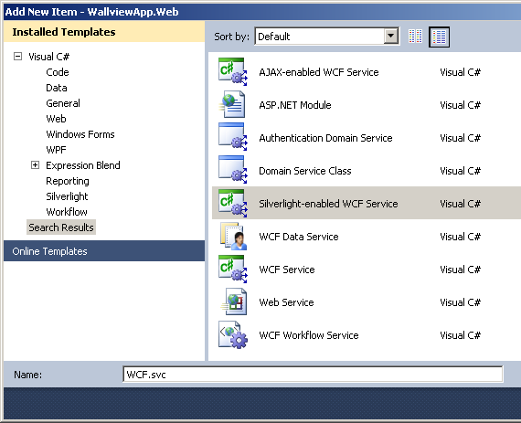Choose the ASP.NET Module icon

point(233,104)
